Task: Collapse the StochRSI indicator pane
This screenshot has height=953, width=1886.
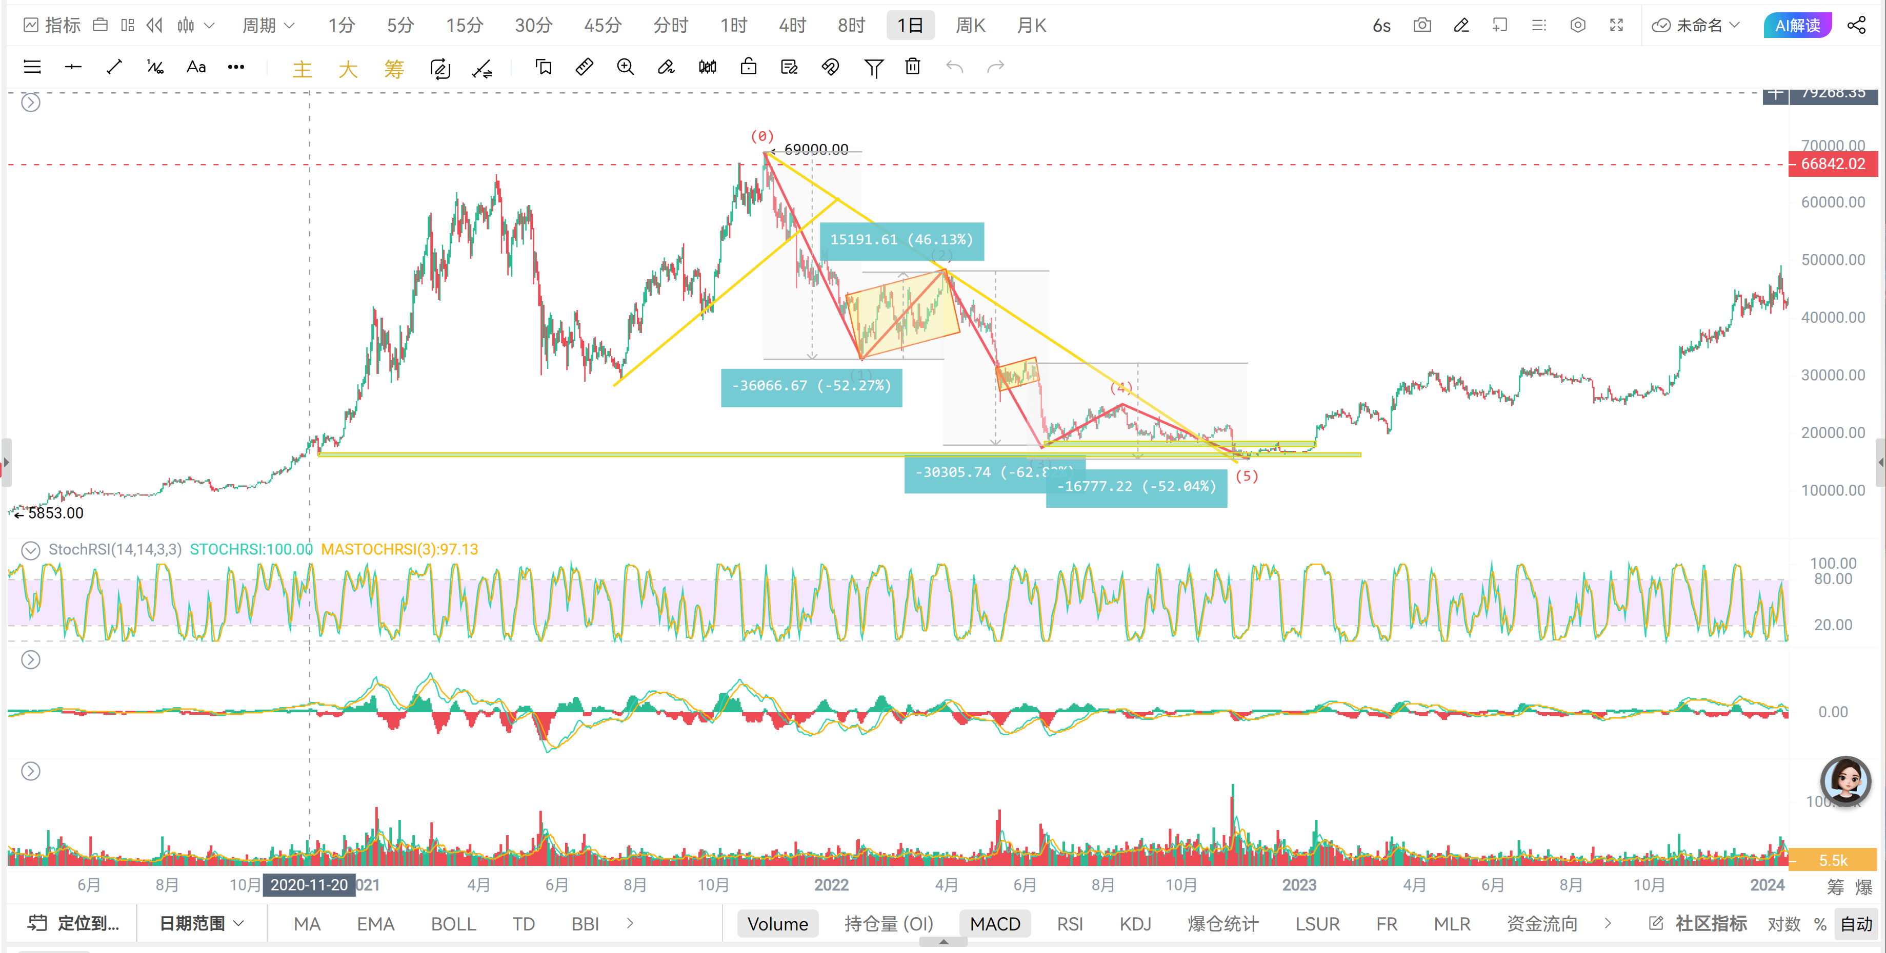Action: click(x=30, y=550)
